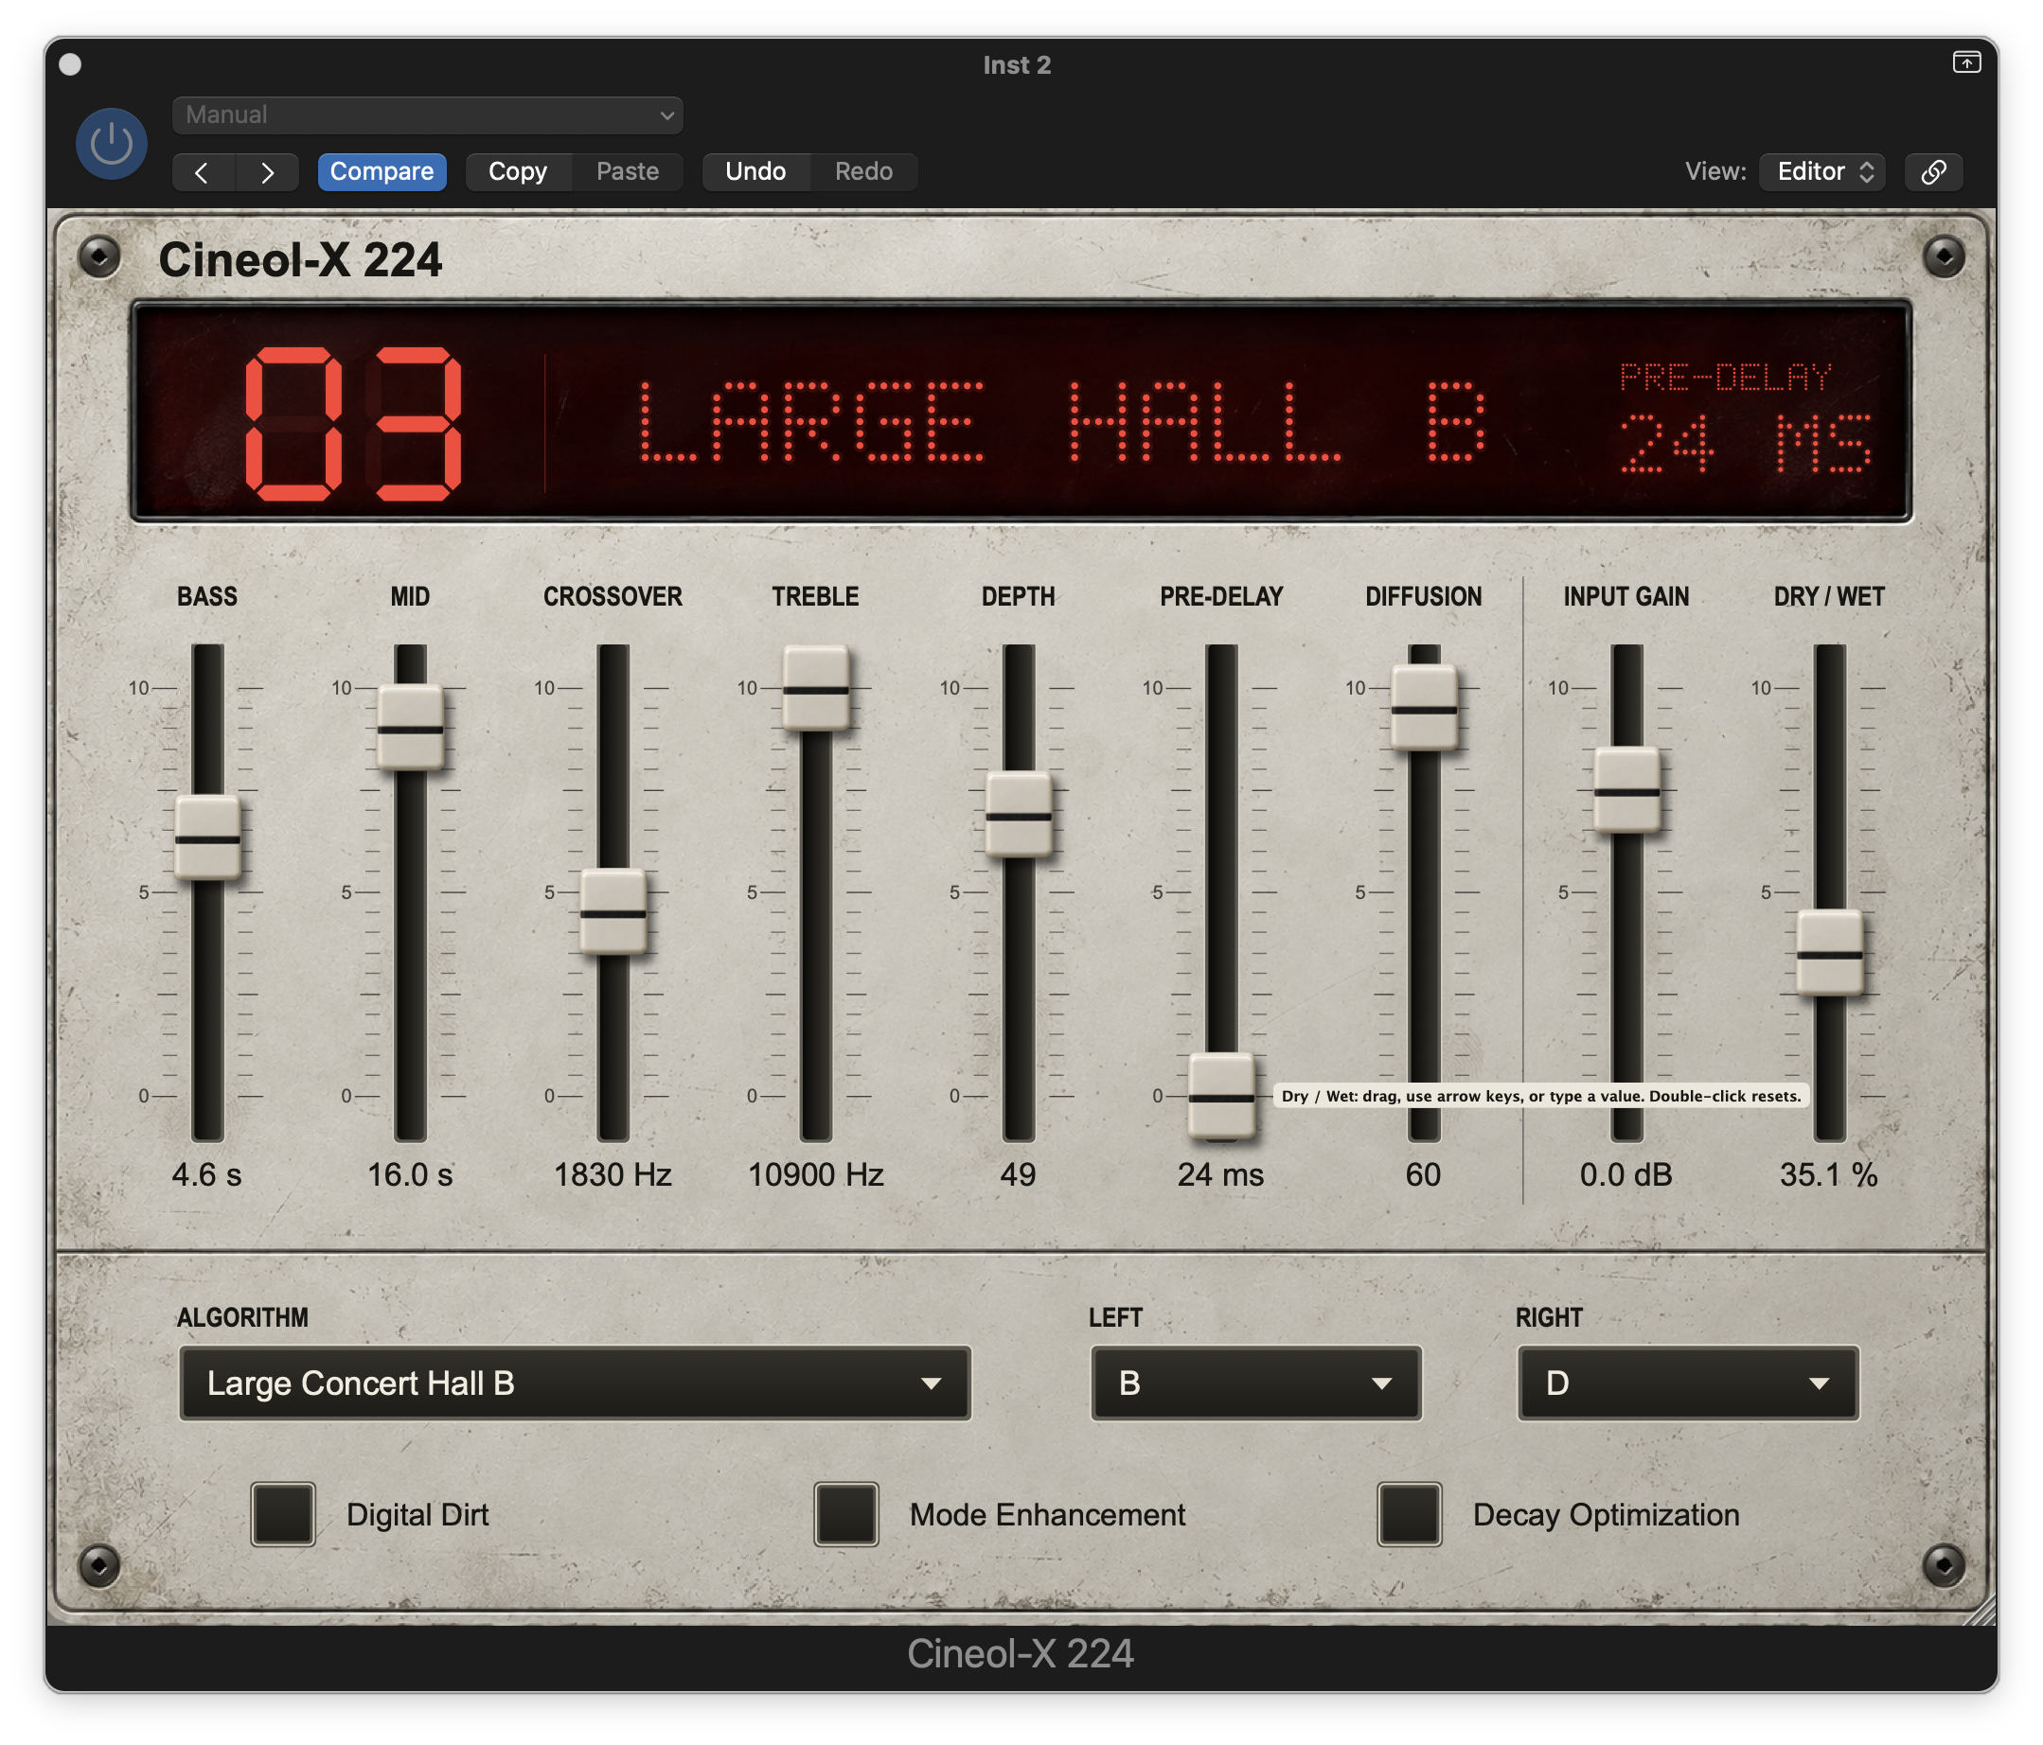Click the 4.6 s bass value

207,1174
